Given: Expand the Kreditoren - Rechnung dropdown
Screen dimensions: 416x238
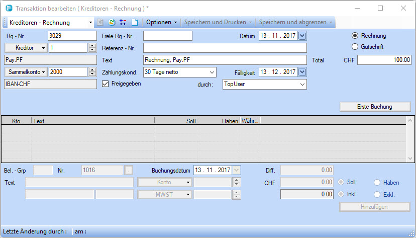Looking at the screenshot, I should tap(90, 23).
